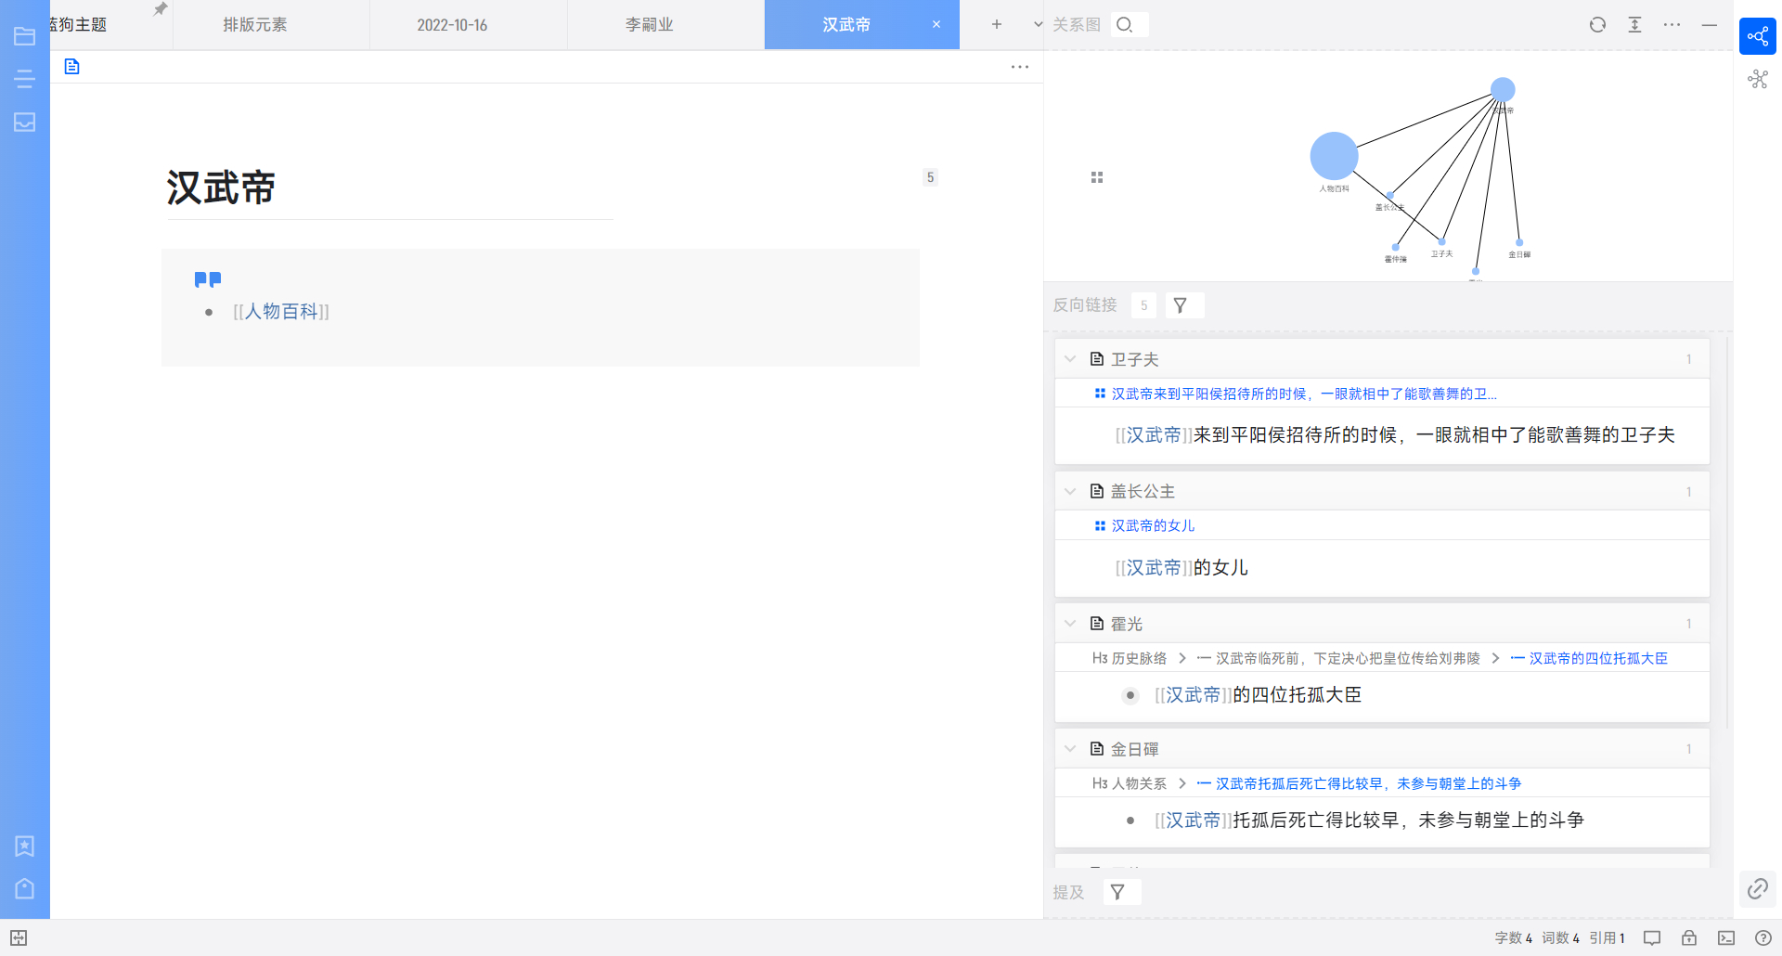This screenshot has width=1782, height=956.
Task: Click the 人物百科 node in graph
Action: pos(1334,156)
